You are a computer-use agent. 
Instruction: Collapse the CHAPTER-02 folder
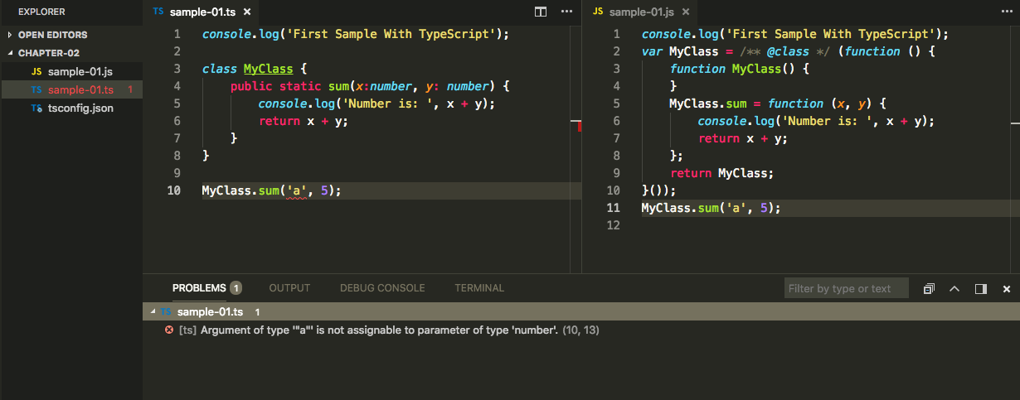pos(10,53)
